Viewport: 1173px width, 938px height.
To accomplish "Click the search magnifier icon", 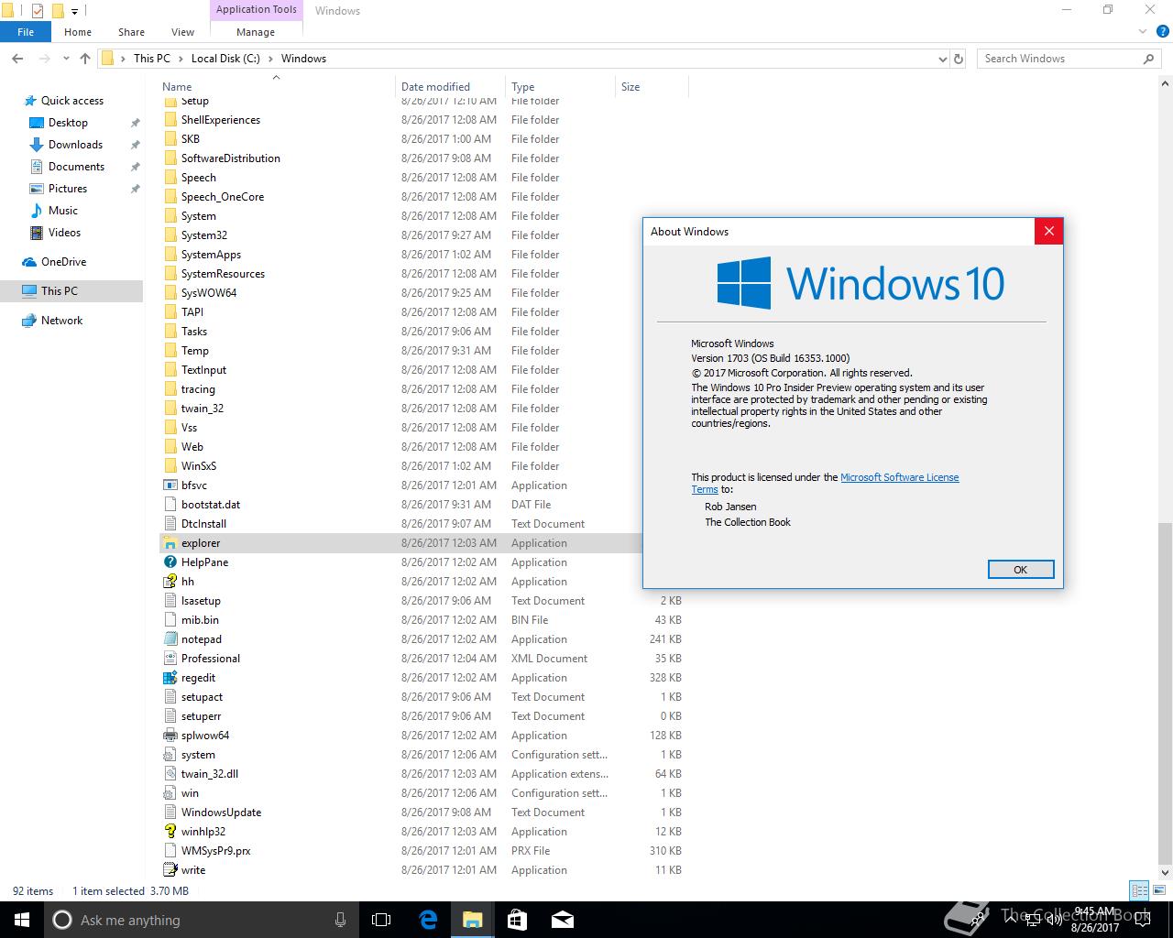I will 1148,59.
